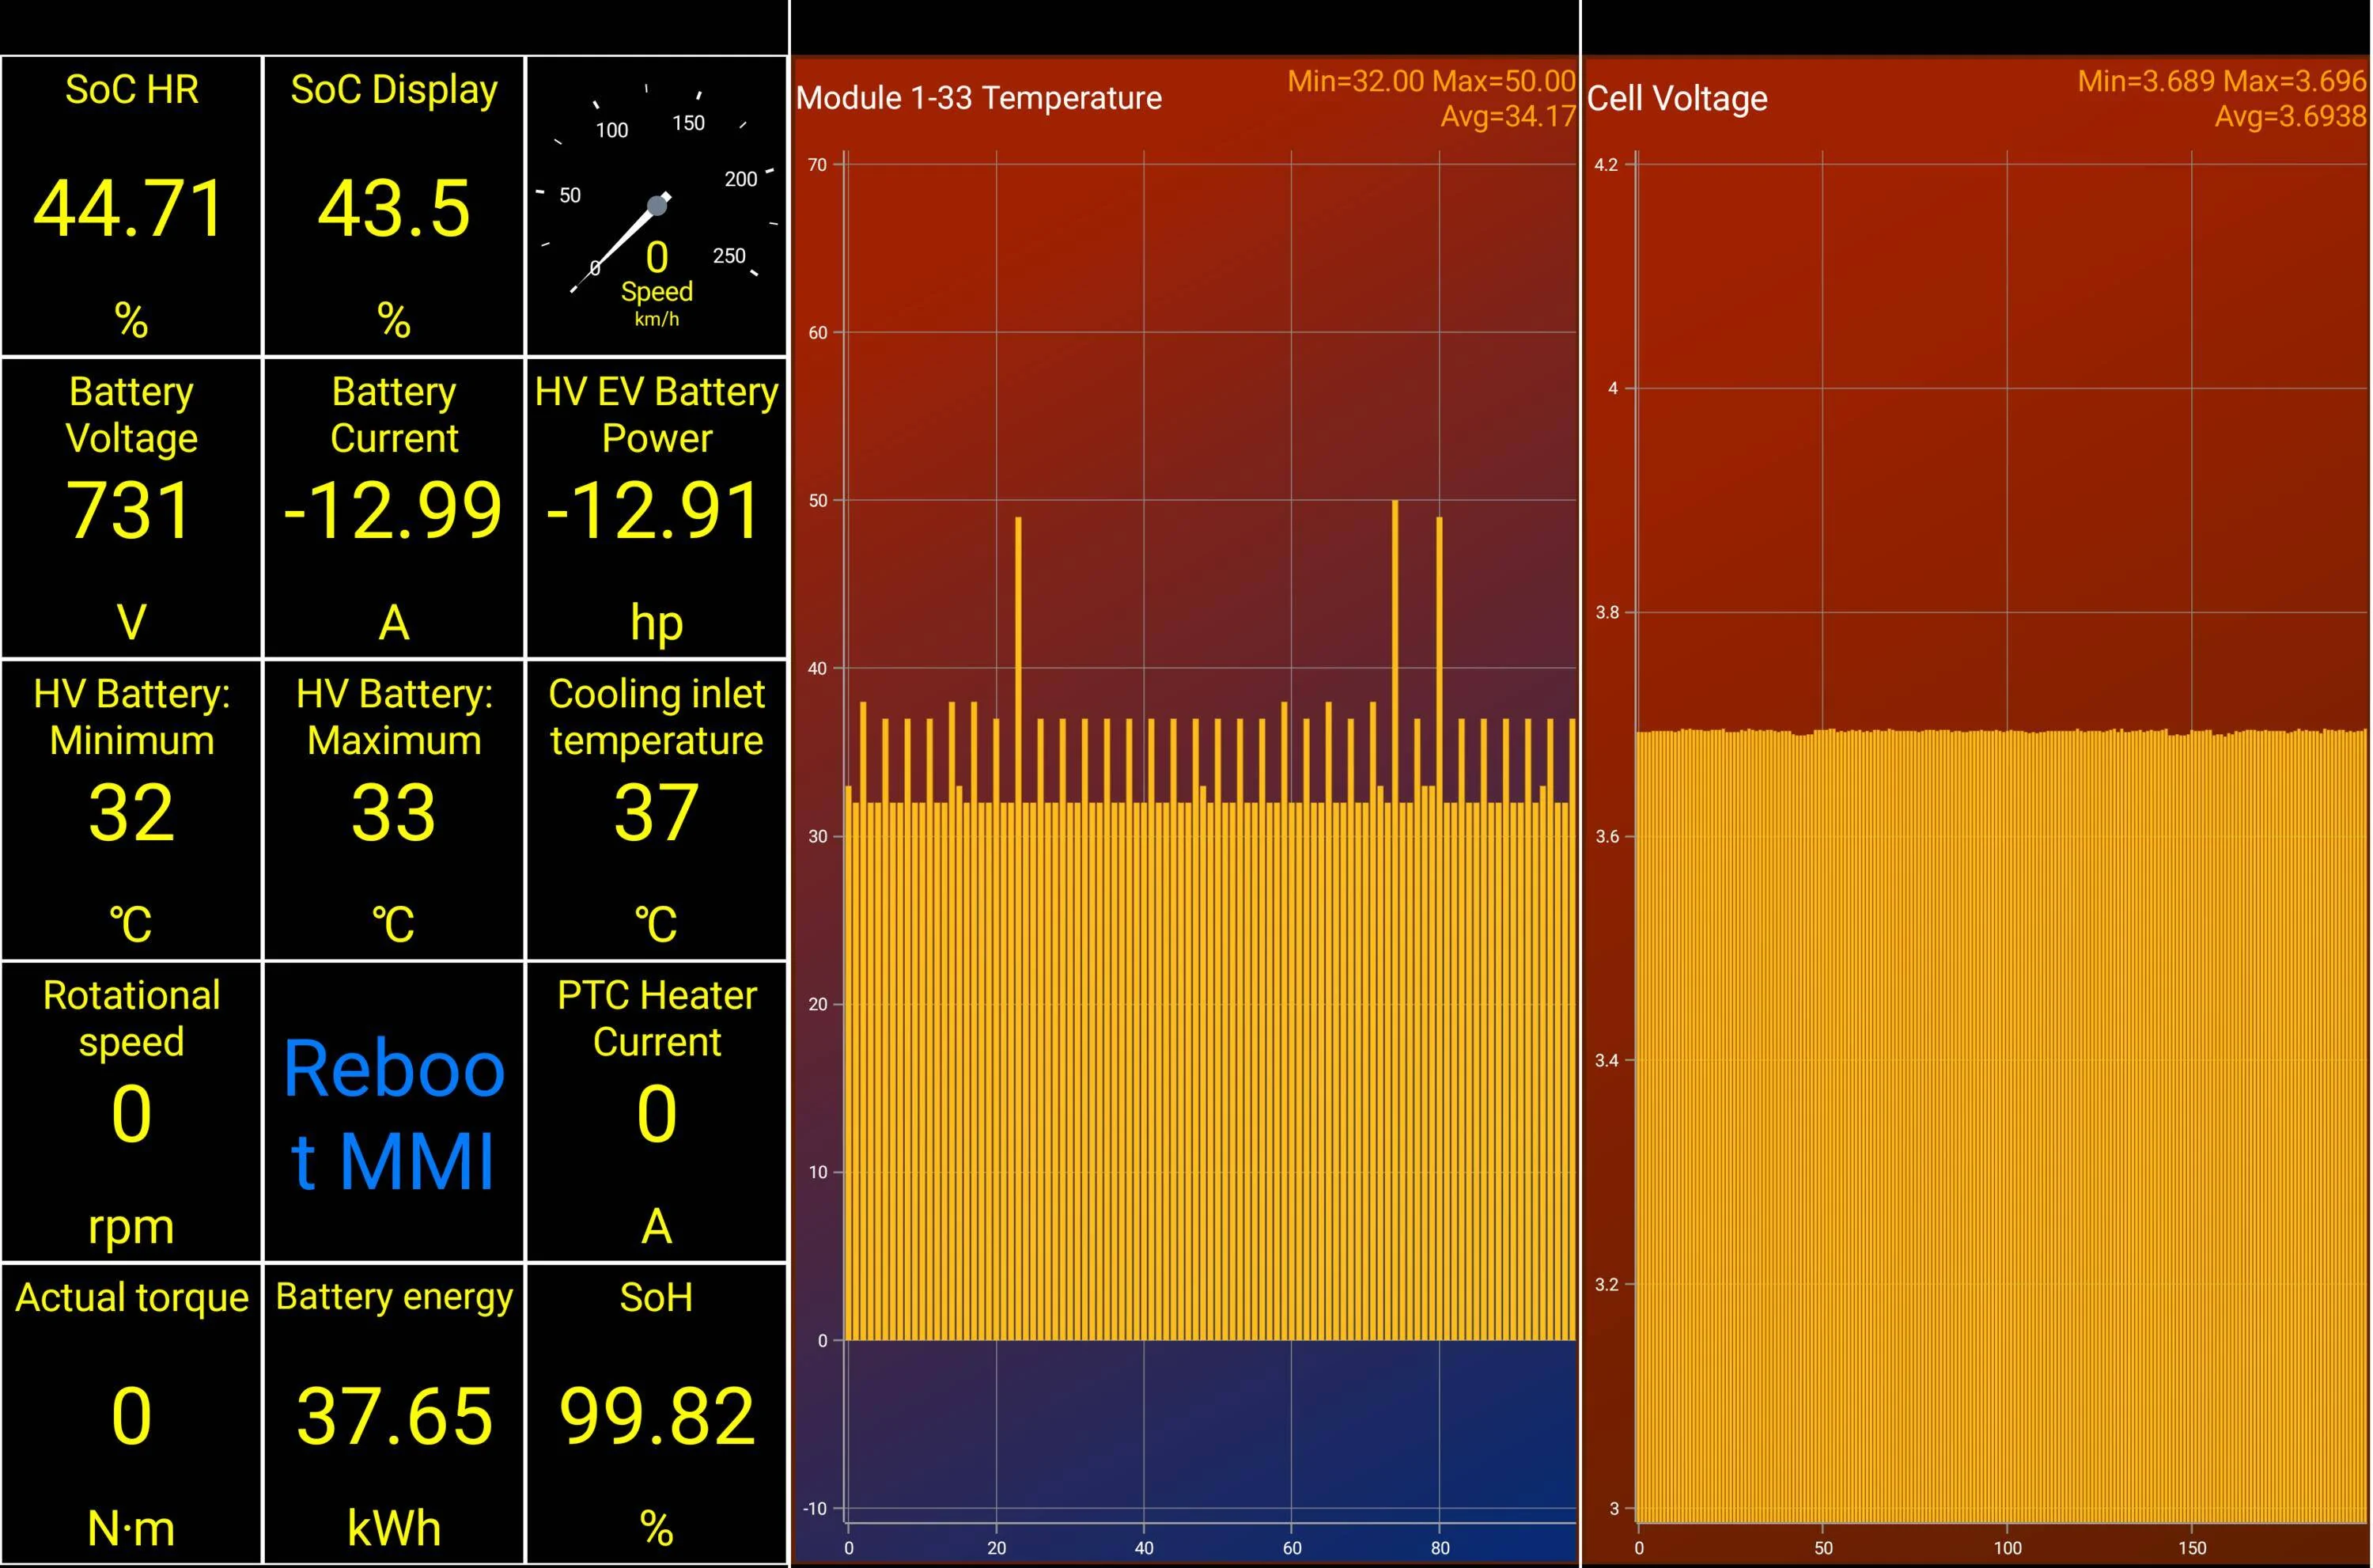Select the SoC Display tile

394,206
